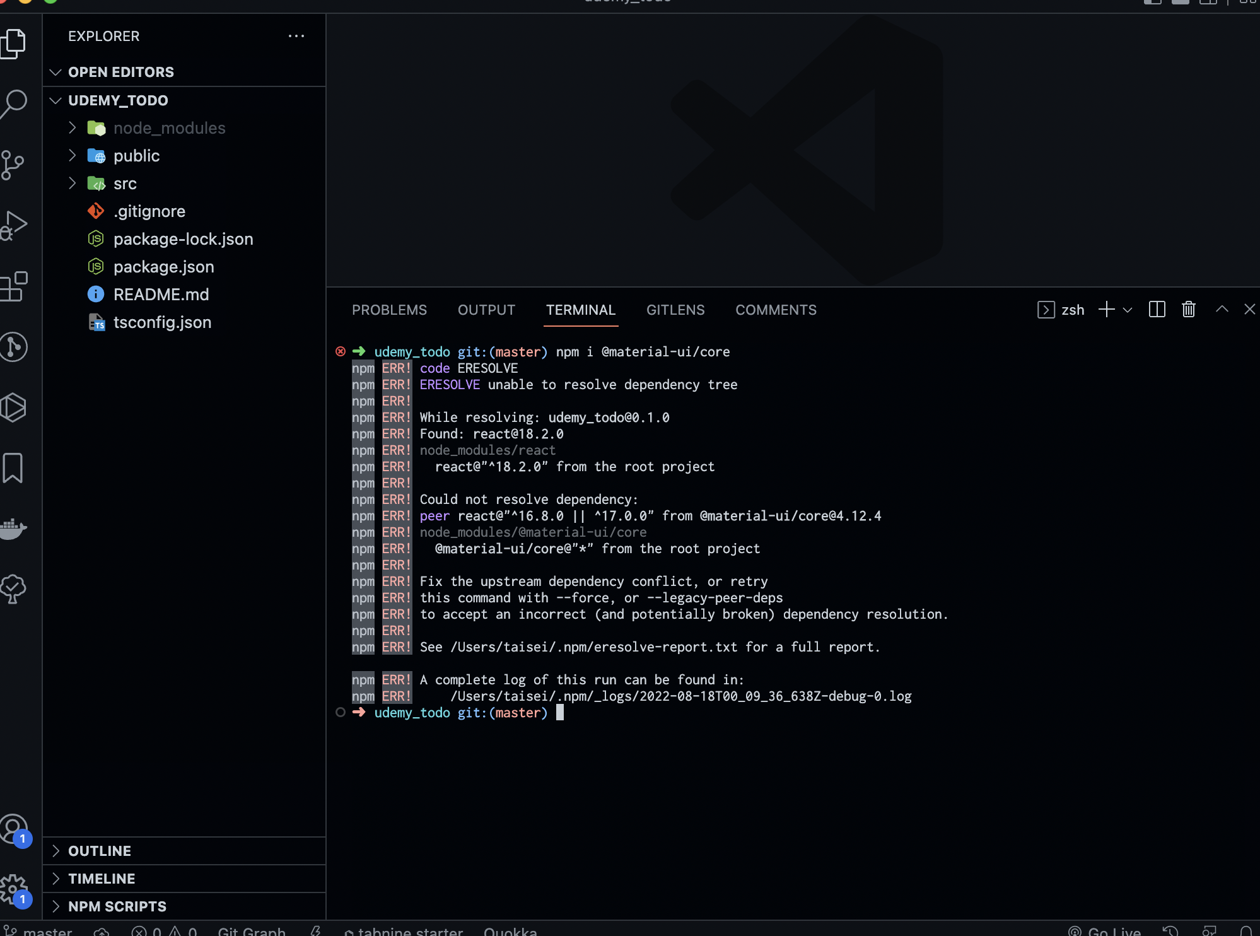Open Run and Debug view
This screenshot has height=936, width=1260.
pyautogui.click(x=15, y=225)
